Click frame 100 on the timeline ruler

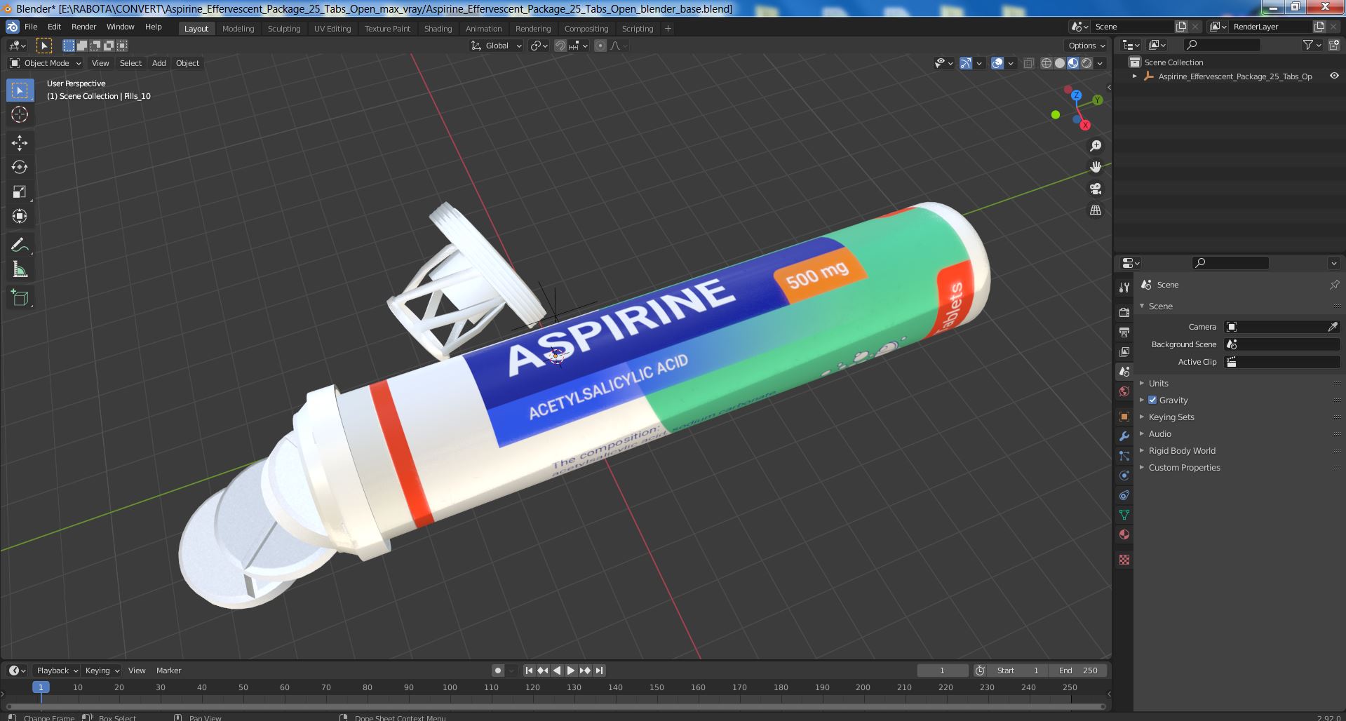pyautogui.click(x=450, y=687)
